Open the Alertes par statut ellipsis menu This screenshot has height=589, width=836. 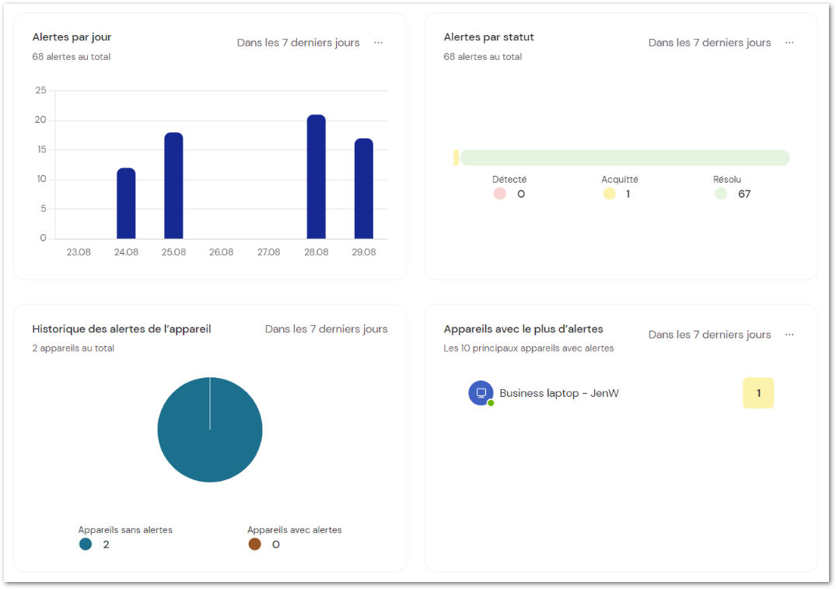pyautogui.click(x=789, y=43)
